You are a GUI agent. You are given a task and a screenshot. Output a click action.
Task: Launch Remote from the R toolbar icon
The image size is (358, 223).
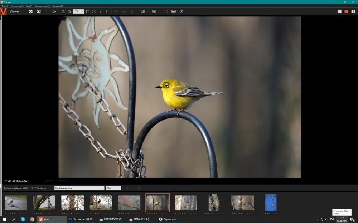coord(31,11)
